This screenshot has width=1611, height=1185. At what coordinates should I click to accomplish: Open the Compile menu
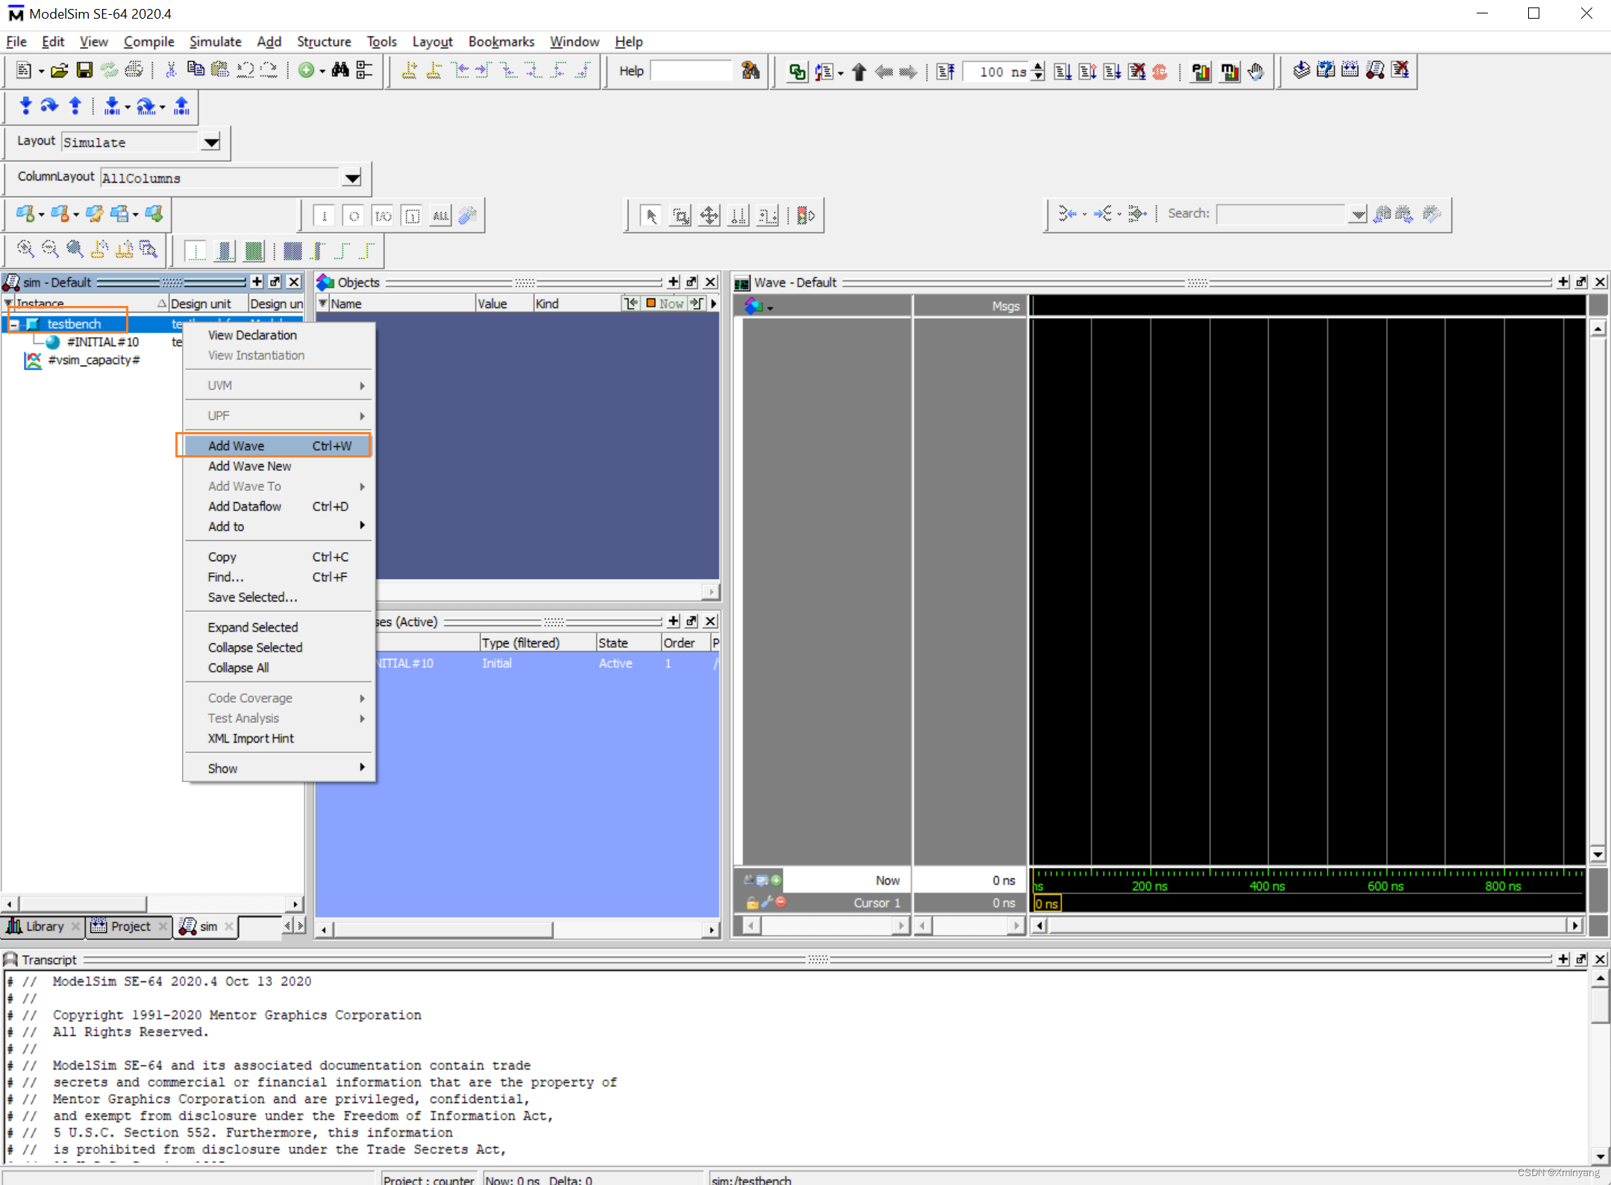148,42
